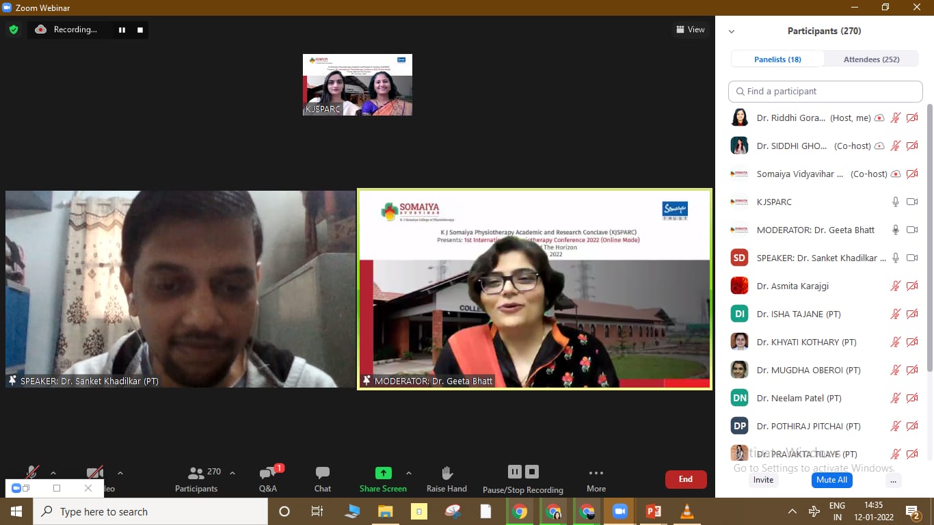
Task: Select Dr. Geeta Bhatt moderator video tile
Action: tap(535, 289)
